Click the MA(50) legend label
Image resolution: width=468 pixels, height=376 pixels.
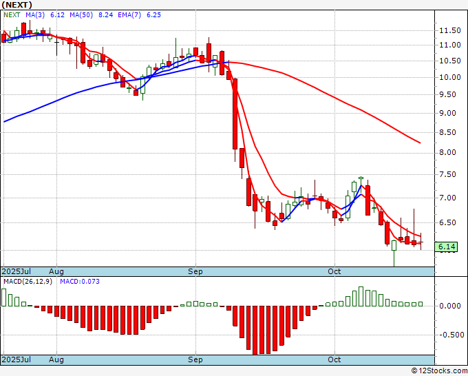click(81, 15)
